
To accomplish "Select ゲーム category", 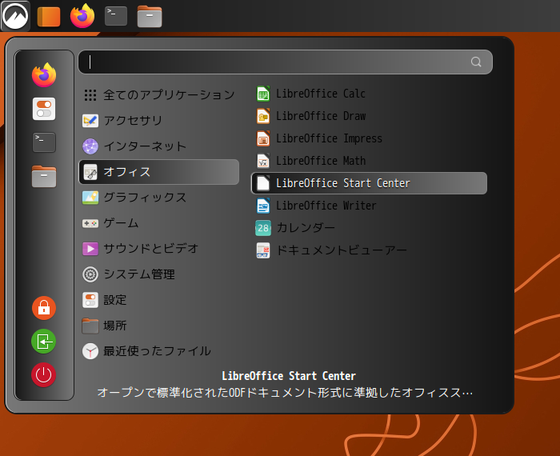I will click(x=159, y=223).
